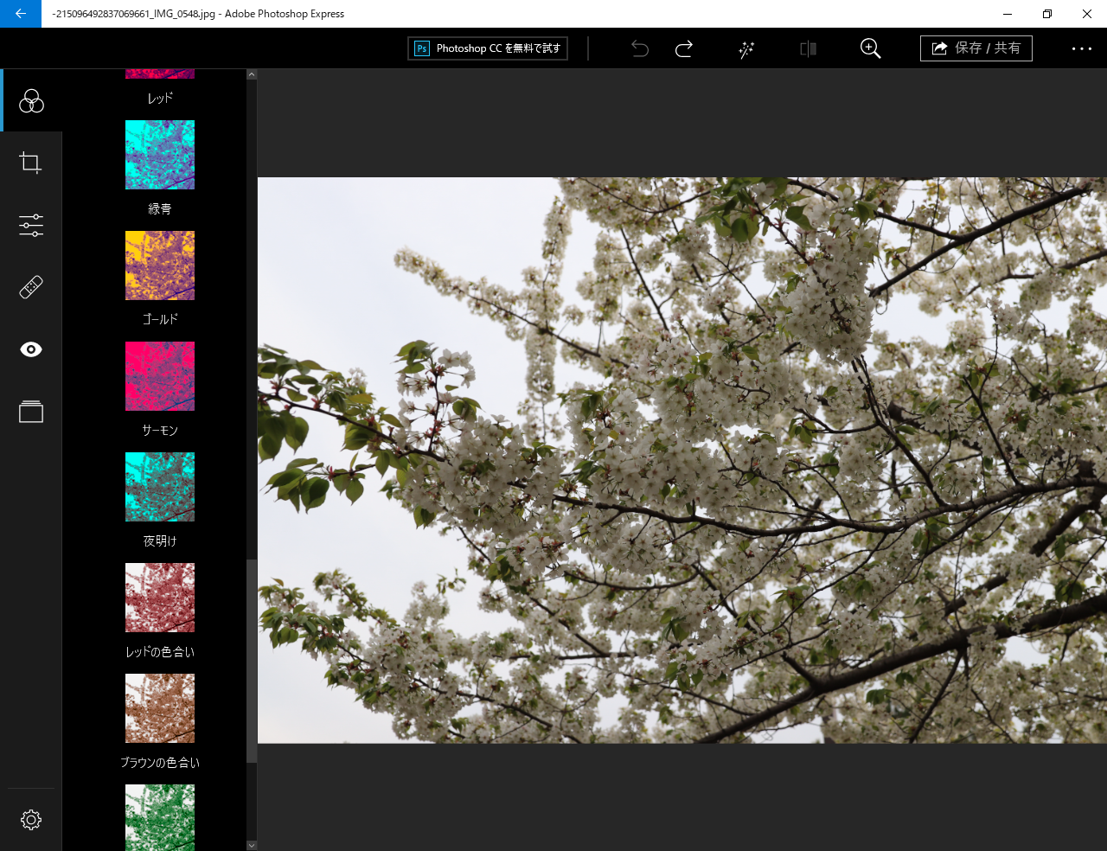Click the cherry blossom photo canvas
1107x851 pixels.
682,460
